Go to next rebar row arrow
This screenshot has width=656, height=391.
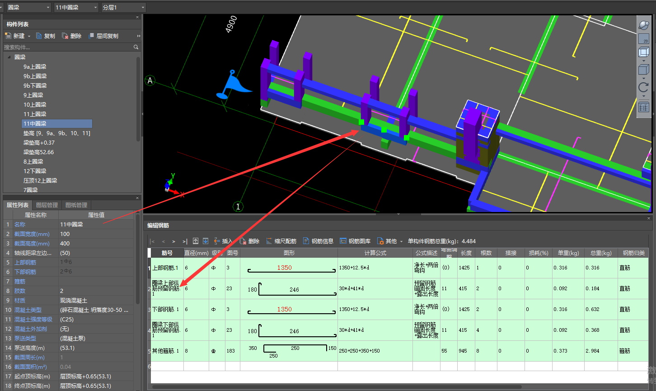(173, 241)
